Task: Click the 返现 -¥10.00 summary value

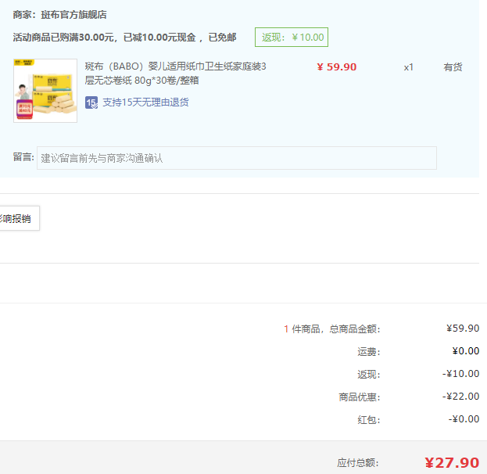Action: tap(461, 374)
